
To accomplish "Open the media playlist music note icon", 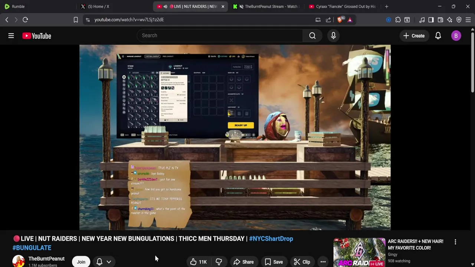I will (422, 20).
